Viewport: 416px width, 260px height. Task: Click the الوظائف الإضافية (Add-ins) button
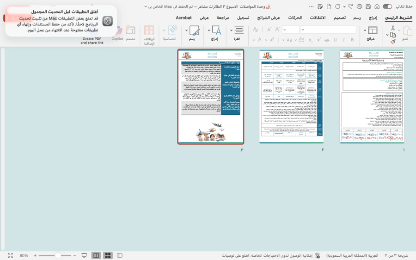click(149, 35)
